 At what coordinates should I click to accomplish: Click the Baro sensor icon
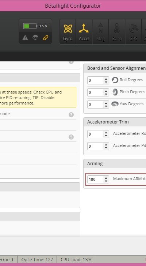[x=117, y=32]
